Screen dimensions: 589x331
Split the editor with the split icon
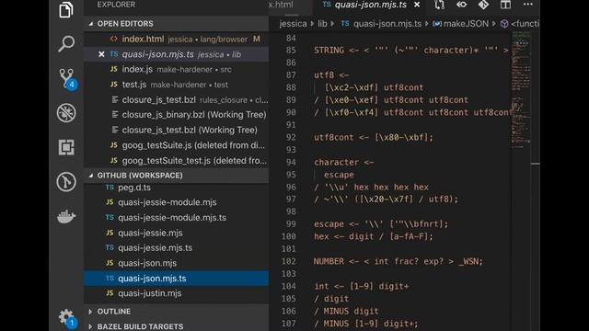point(505,5)
